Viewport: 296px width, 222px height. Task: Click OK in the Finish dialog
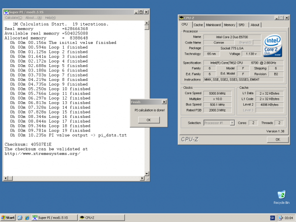[x=149, y=120]
